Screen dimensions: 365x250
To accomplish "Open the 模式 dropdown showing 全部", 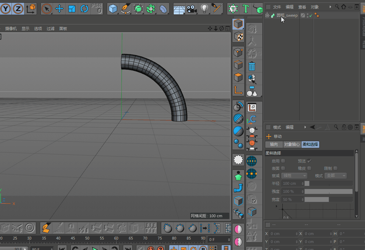I will point(335,176).
